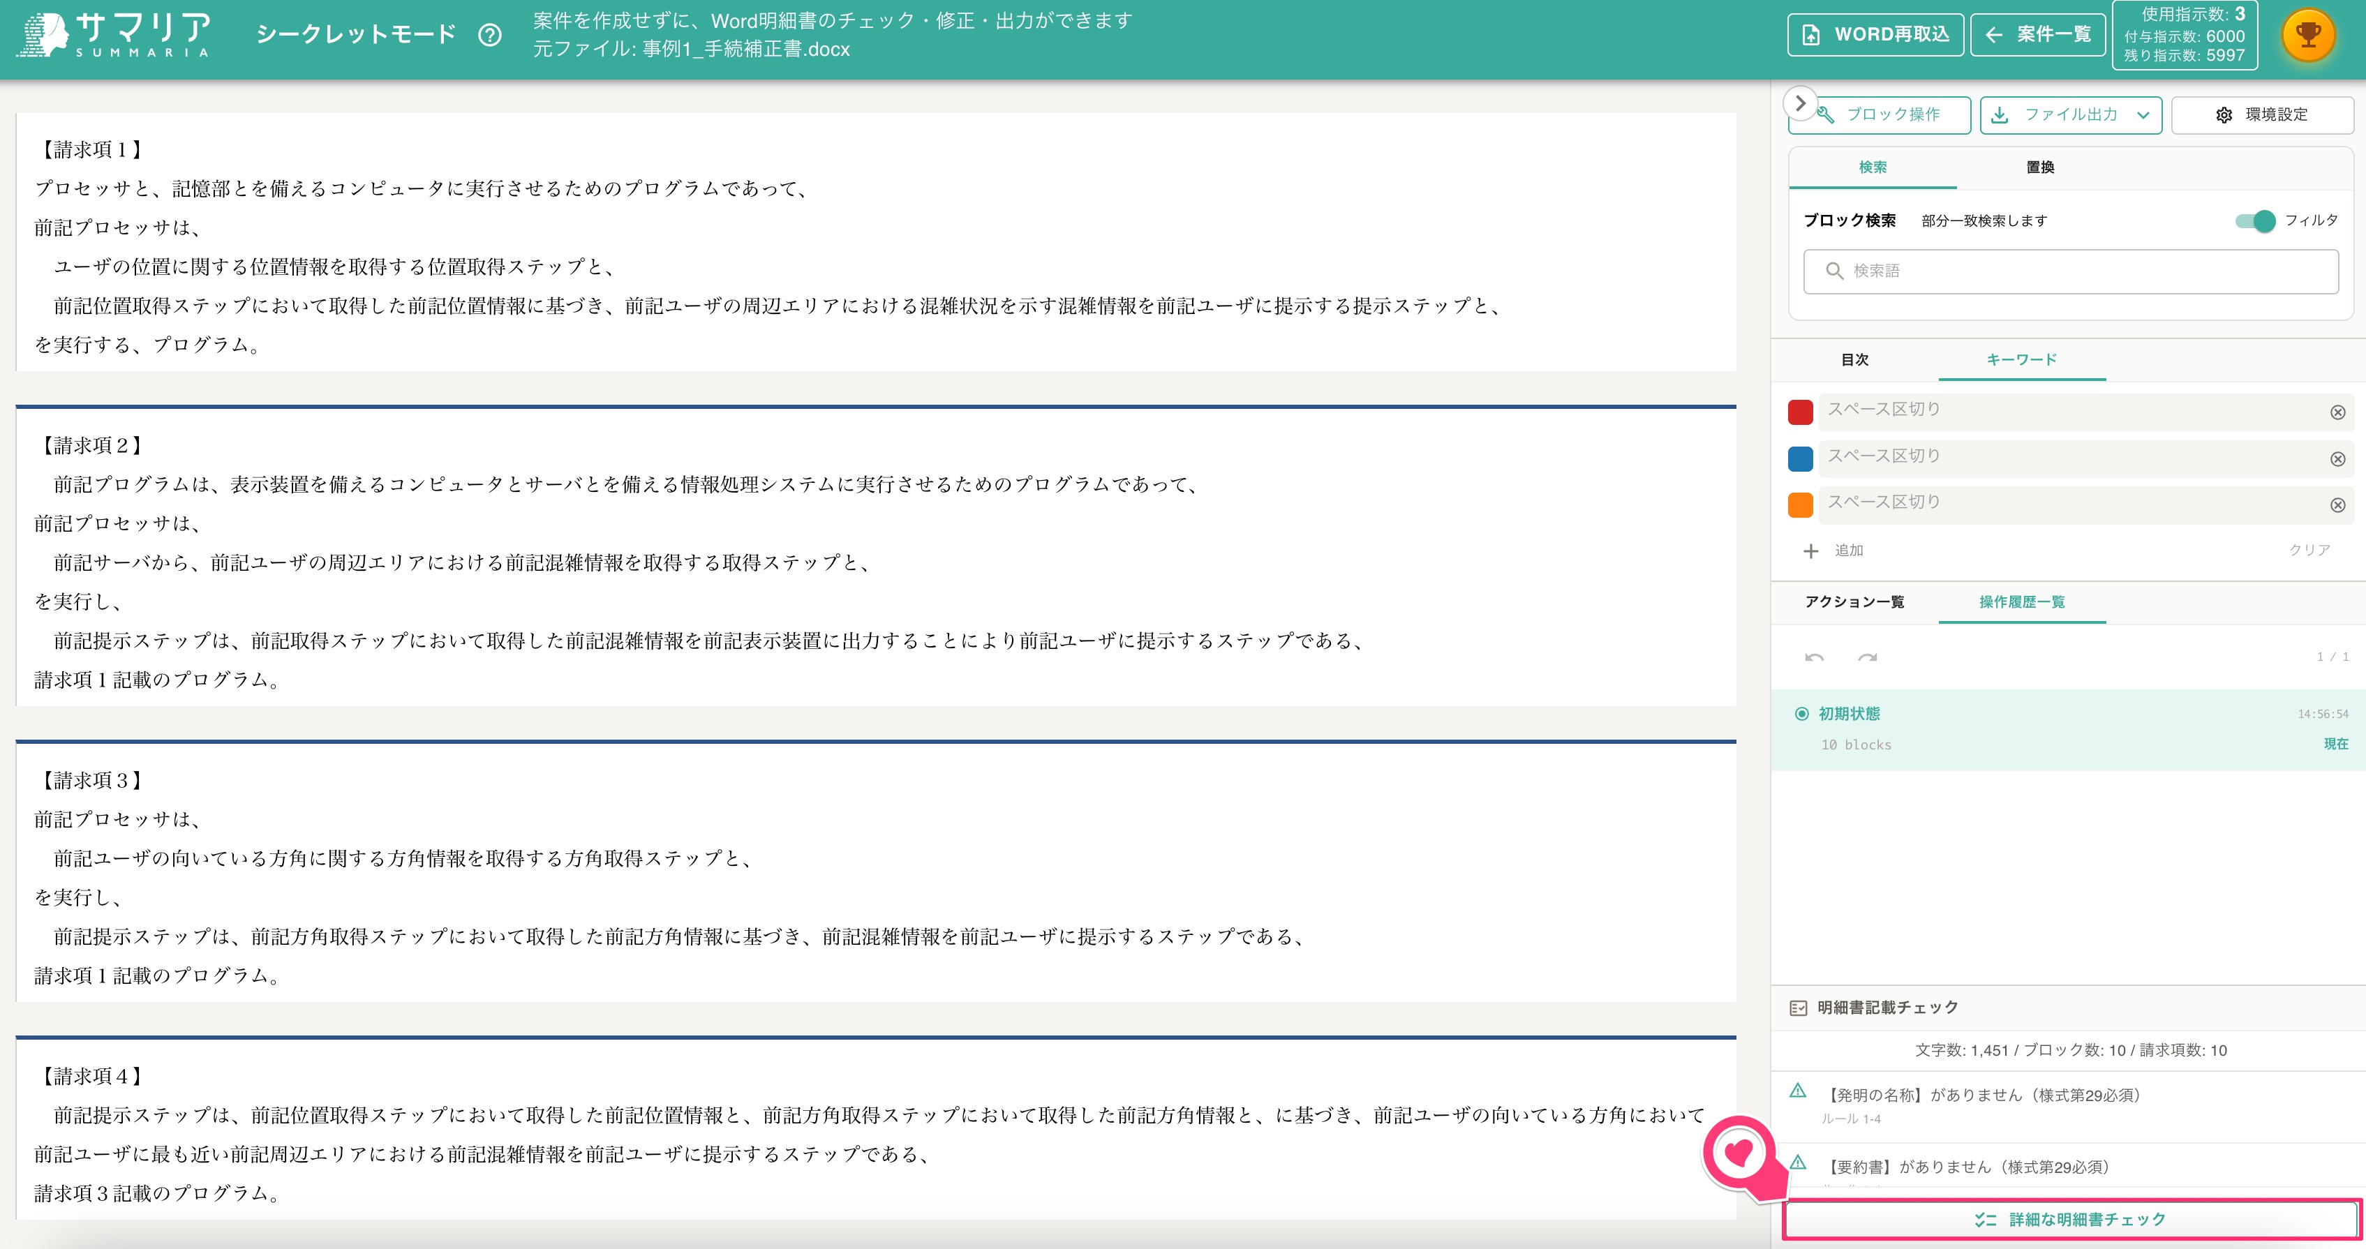Click the orange trophy icon

(2307, 35)
